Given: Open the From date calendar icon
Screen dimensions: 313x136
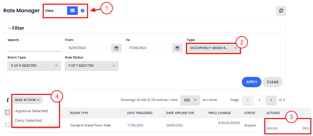Looking at the screenshot, I should point(116,48).
